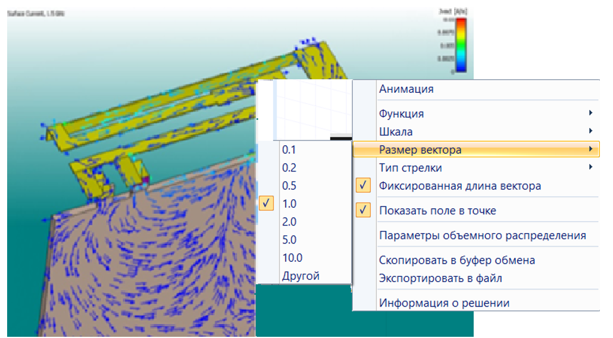Open Информация о решении
Viewport: 613px width, 338px height.
444,303
